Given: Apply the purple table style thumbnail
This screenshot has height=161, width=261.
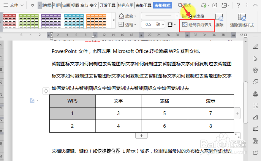Looking at the screenshot, I should (51, 21).
